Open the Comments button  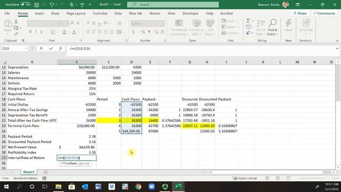tap(324, 13)
